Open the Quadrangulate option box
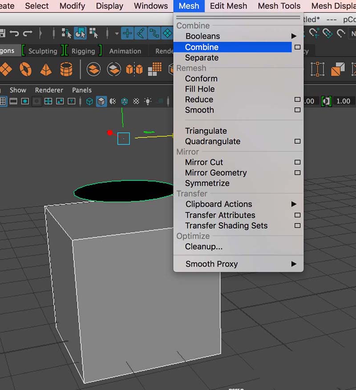The image size is (356, 390). pos(297,141)
